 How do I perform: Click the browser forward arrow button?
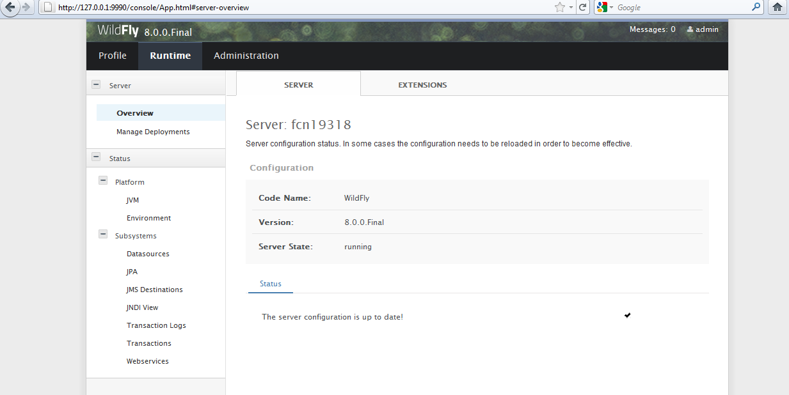[x=26, y=7]
